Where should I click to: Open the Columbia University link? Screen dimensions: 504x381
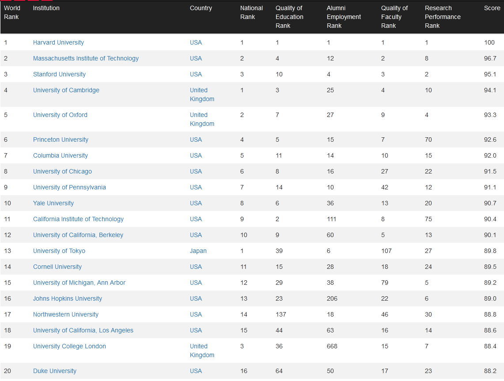61,155
